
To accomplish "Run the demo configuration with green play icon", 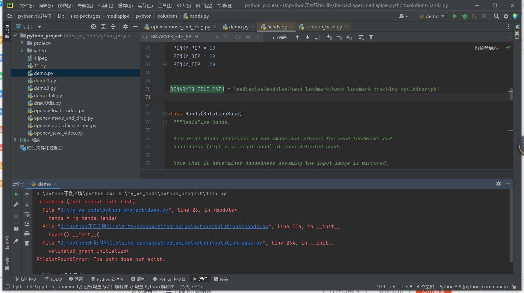I will (x=455, y=16).
